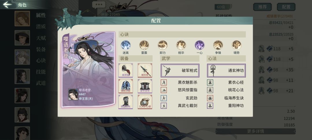The image size is (312, 140).
Task: Select the 卸力 heart technique icon
Action: click(163, 45)
